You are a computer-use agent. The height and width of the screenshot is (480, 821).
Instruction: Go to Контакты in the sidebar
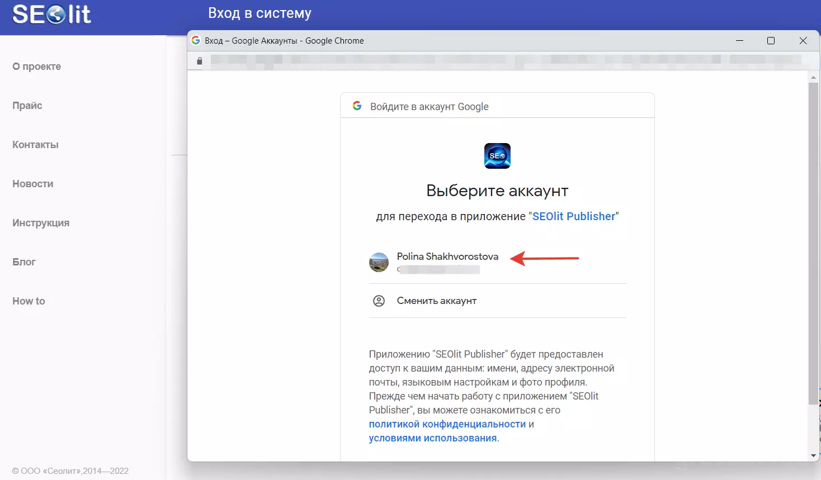tap(35, 145)
